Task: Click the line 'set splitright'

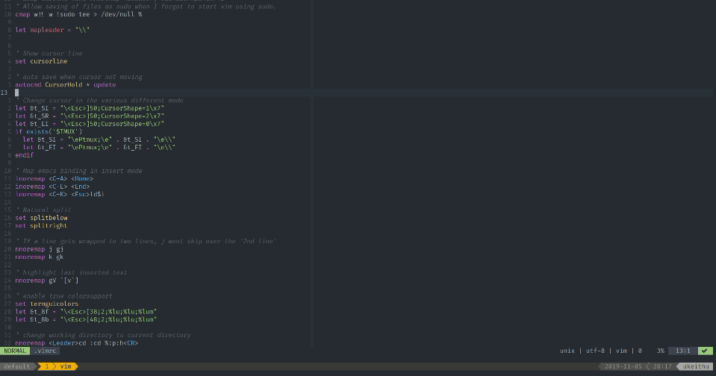Action: pos(41,225)
